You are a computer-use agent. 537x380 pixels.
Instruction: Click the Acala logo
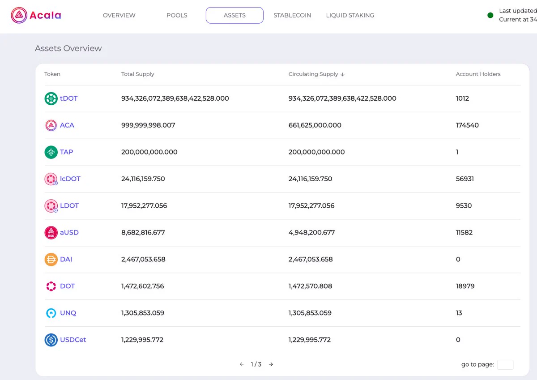coord(36,15)
